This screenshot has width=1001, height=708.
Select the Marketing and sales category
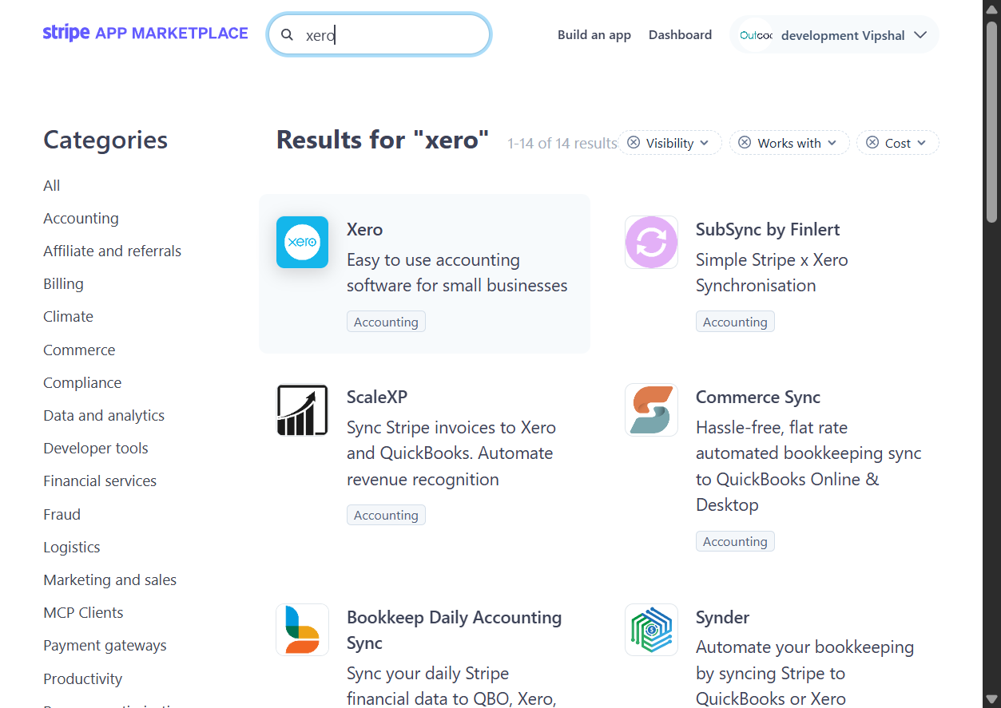[109, 580]
